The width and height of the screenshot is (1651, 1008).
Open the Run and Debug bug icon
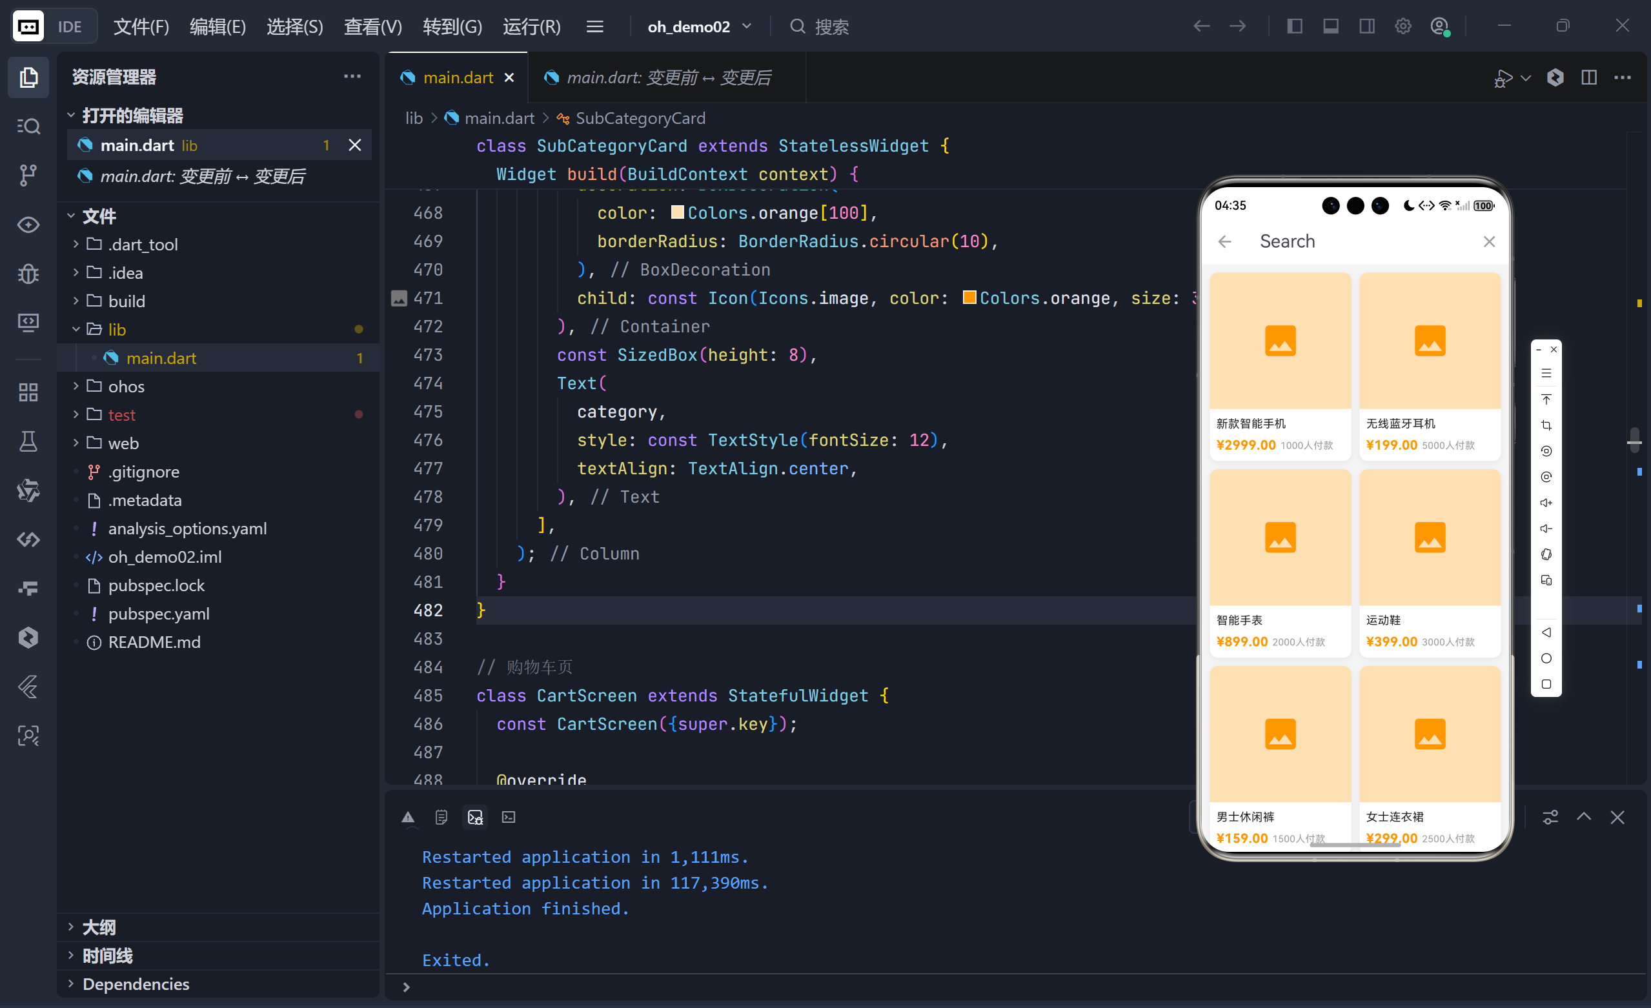click(28, 274)
